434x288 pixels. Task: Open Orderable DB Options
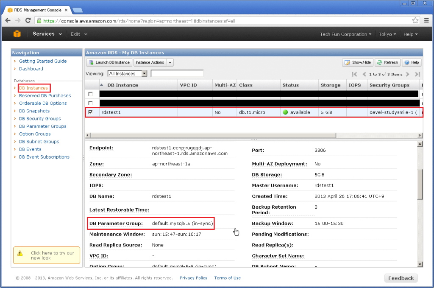(43, 103)
